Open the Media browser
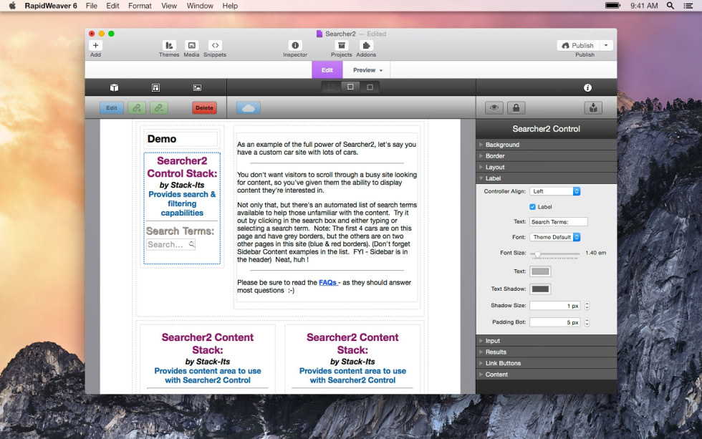The height and width of the screenshot is (439, 702). (x=192, y=45)
